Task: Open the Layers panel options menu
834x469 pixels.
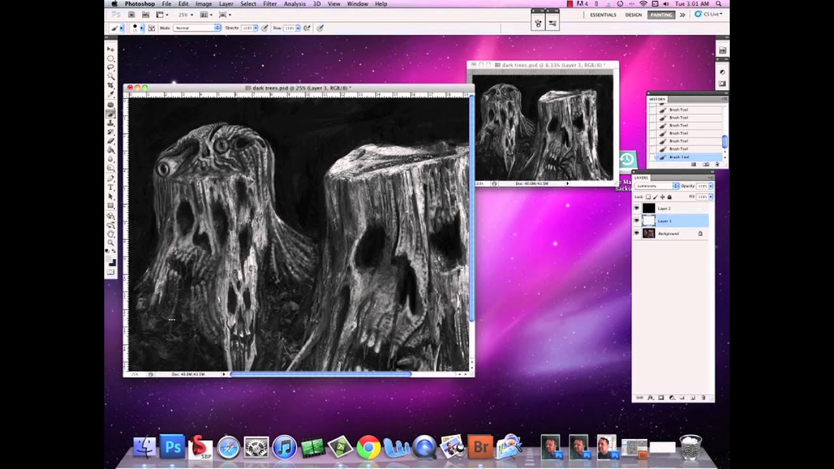Action: pyautogui.click(x=710, y=178)
